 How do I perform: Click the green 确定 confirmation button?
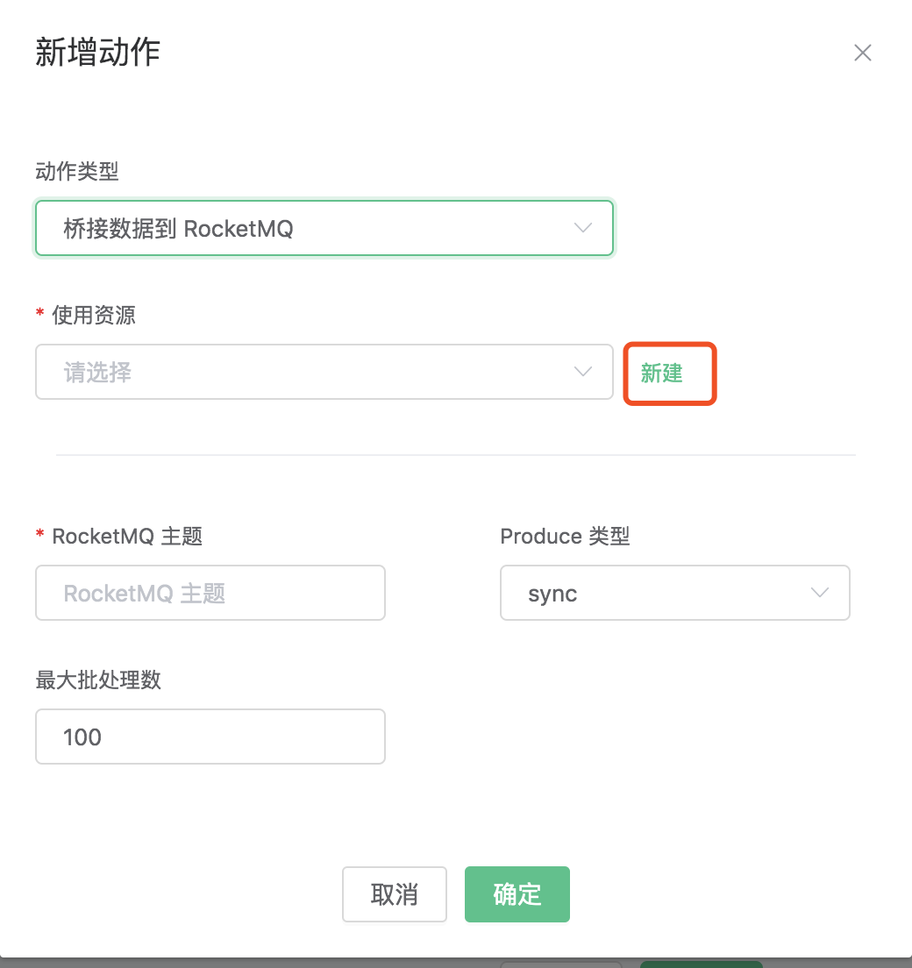[x=517, y=893]
